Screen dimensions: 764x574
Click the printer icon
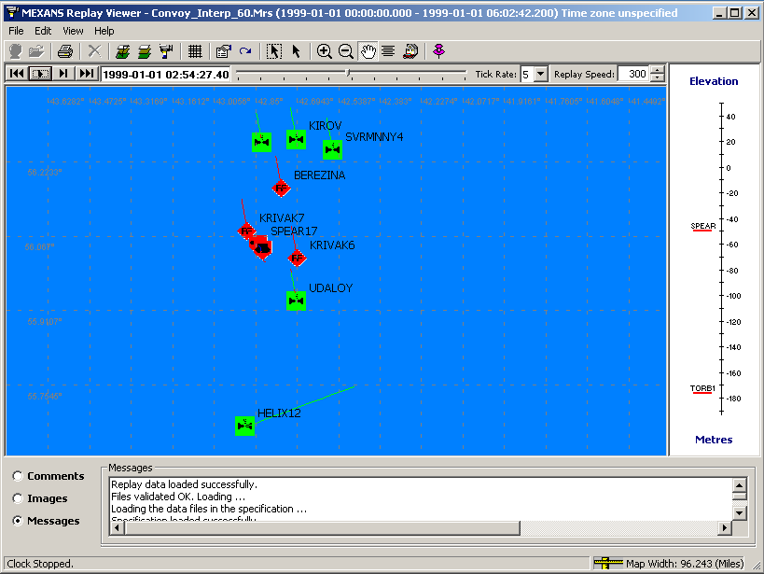pyautogui.click(x=64, y=51)
